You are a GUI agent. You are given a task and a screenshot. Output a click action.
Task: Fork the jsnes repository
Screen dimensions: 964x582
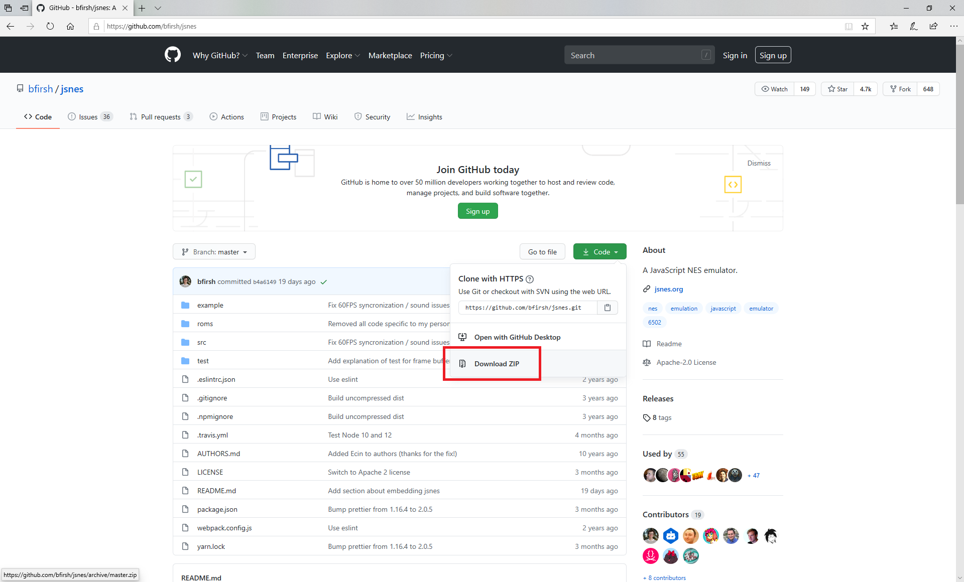[x=900, y=89]
